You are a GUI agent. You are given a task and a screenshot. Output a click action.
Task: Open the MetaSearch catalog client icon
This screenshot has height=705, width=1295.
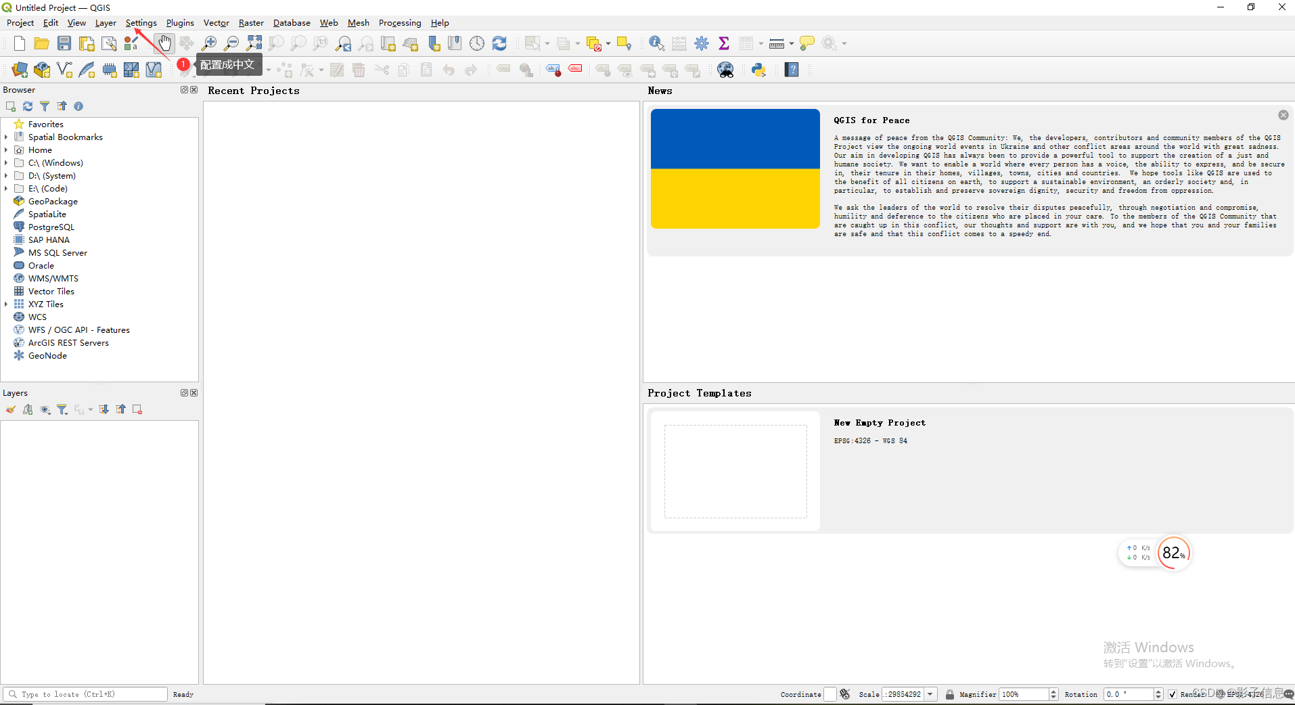pyautogui.click(x=726, y=70)
